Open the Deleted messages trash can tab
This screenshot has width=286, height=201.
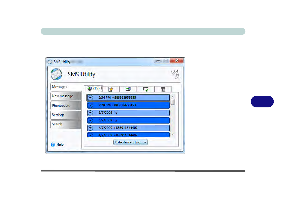(x=163, y=89)
